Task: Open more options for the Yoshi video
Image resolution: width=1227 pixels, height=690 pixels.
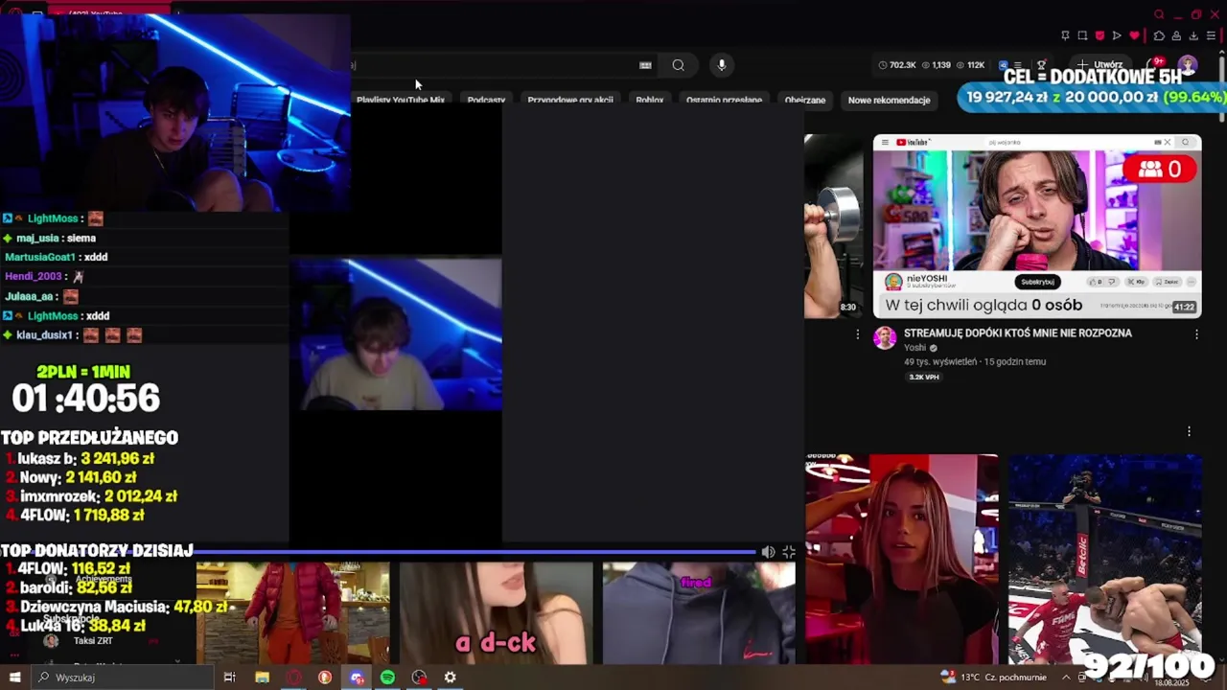Action: [1196, 334]
